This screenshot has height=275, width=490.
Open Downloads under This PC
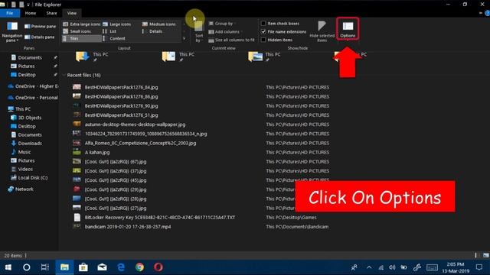point(30,144)
